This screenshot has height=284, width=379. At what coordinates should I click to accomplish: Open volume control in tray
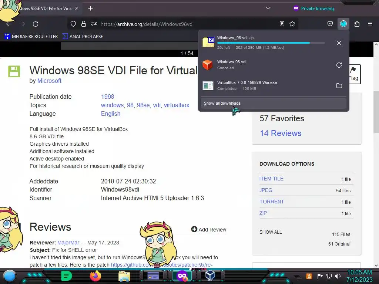338,276
